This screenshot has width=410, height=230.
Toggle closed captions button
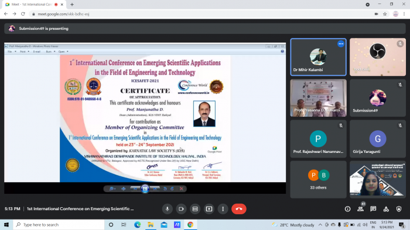(195, 209)
